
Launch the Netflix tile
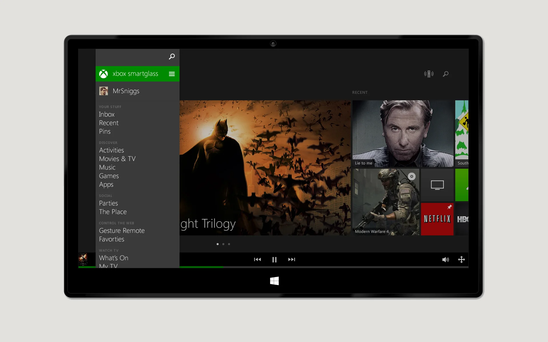[437, 219]
